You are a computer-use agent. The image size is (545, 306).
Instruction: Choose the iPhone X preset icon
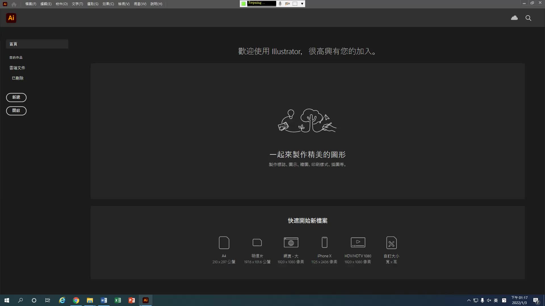click(324, 243)
